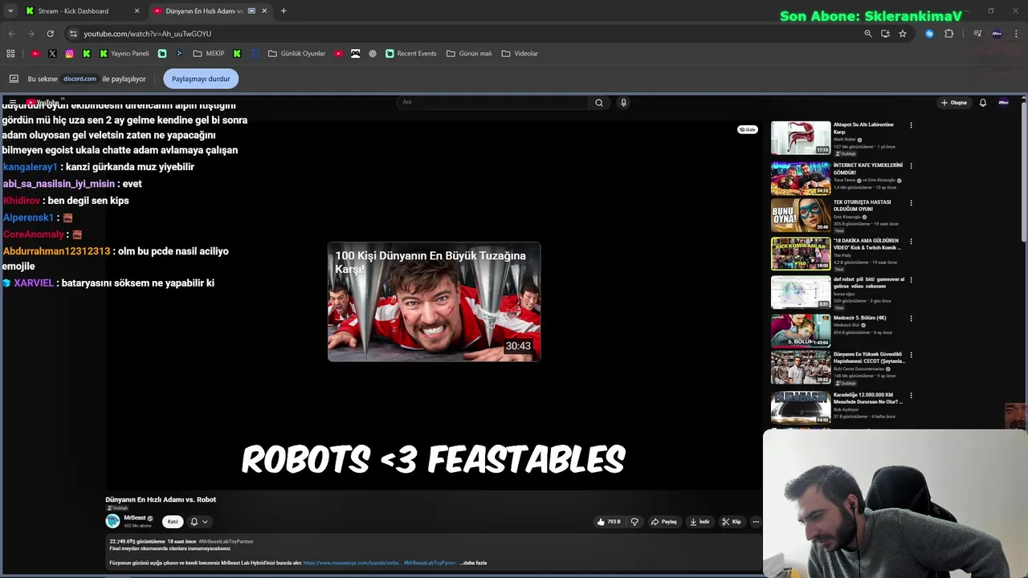Open the ChatGPT bookmark icon
1028x578 pixels.
(373, 54)
